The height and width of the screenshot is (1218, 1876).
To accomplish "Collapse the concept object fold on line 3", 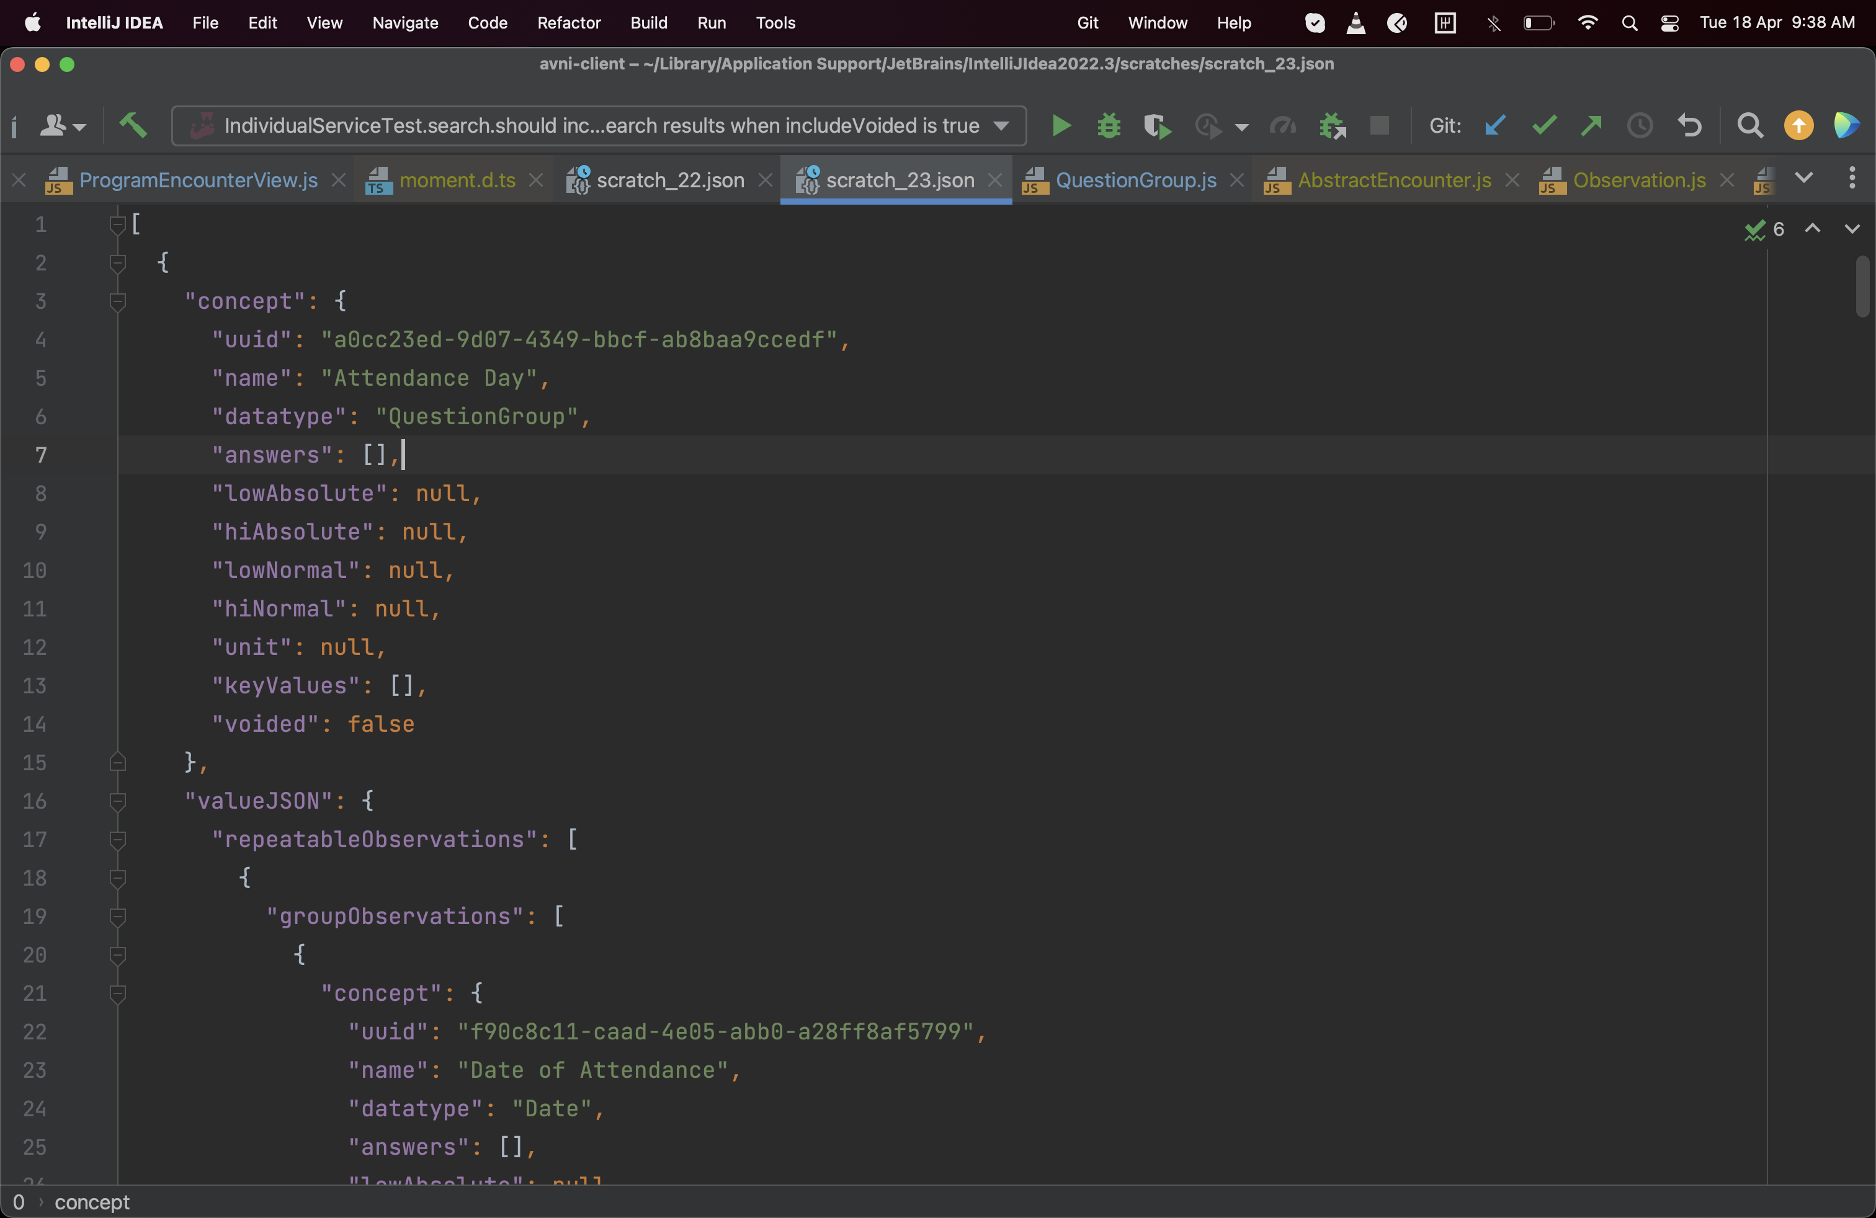I will pos(117,302).
